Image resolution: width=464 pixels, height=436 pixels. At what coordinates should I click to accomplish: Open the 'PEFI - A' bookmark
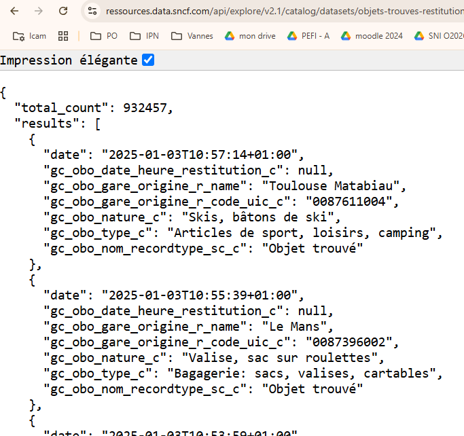[308, 36]
